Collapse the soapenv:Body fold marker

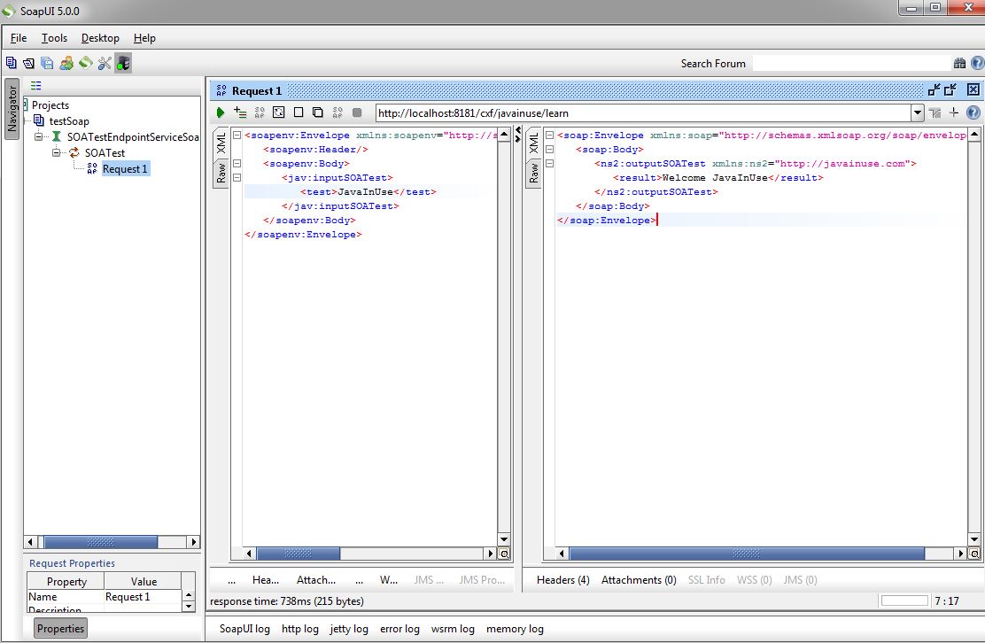coord(237,163)
